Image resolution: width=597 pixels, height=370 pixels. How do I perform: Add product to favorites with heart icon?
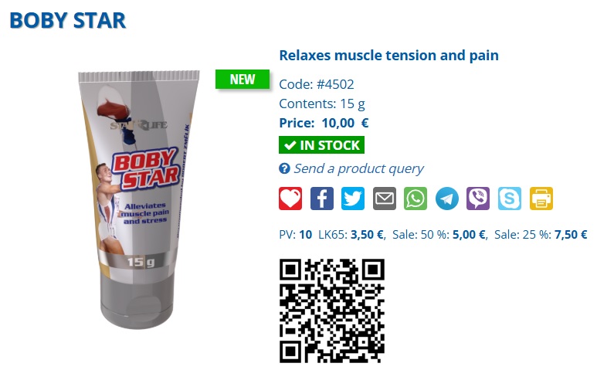click(290, 199)
